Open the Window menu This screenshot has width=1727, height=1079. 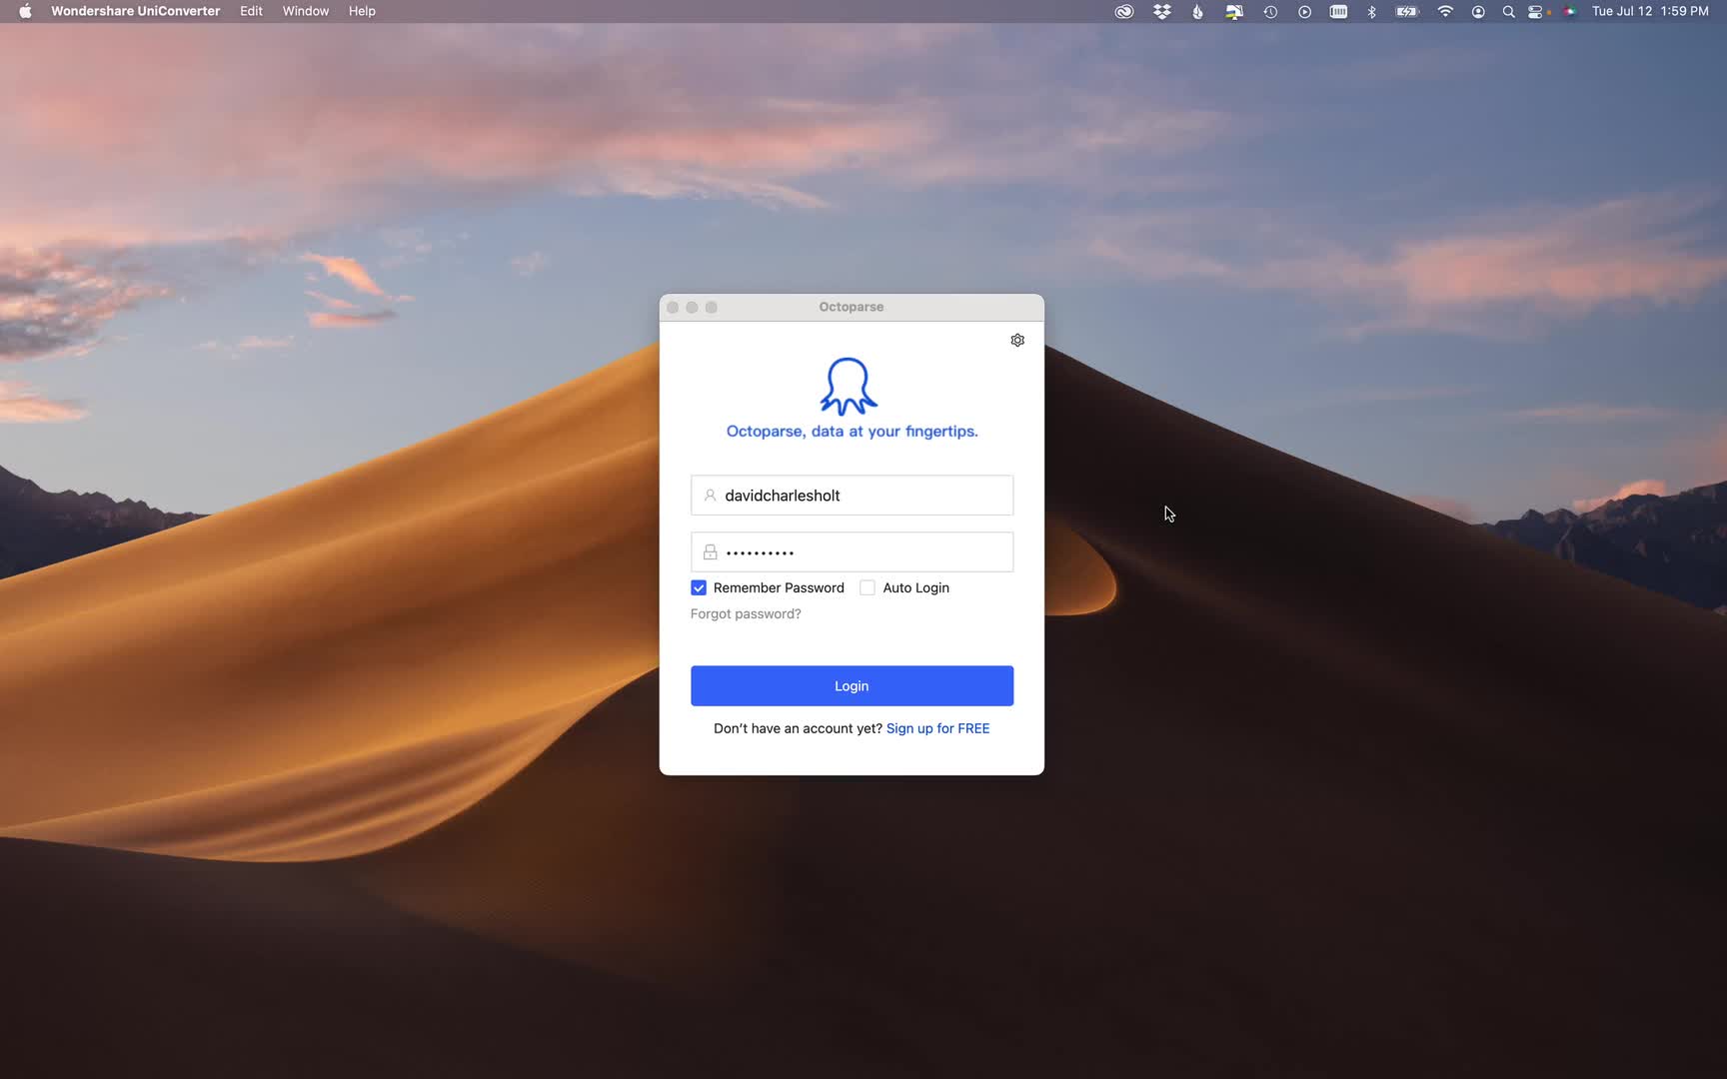click(x=306, y=11)
